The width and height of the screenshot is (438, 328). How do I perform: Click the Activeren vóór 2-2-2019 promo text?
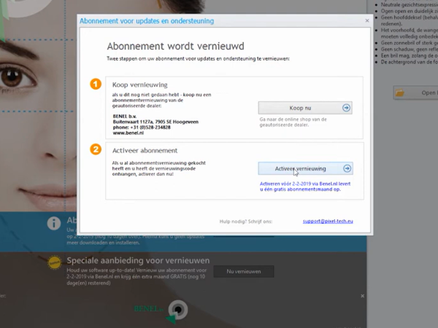point(305,187)
